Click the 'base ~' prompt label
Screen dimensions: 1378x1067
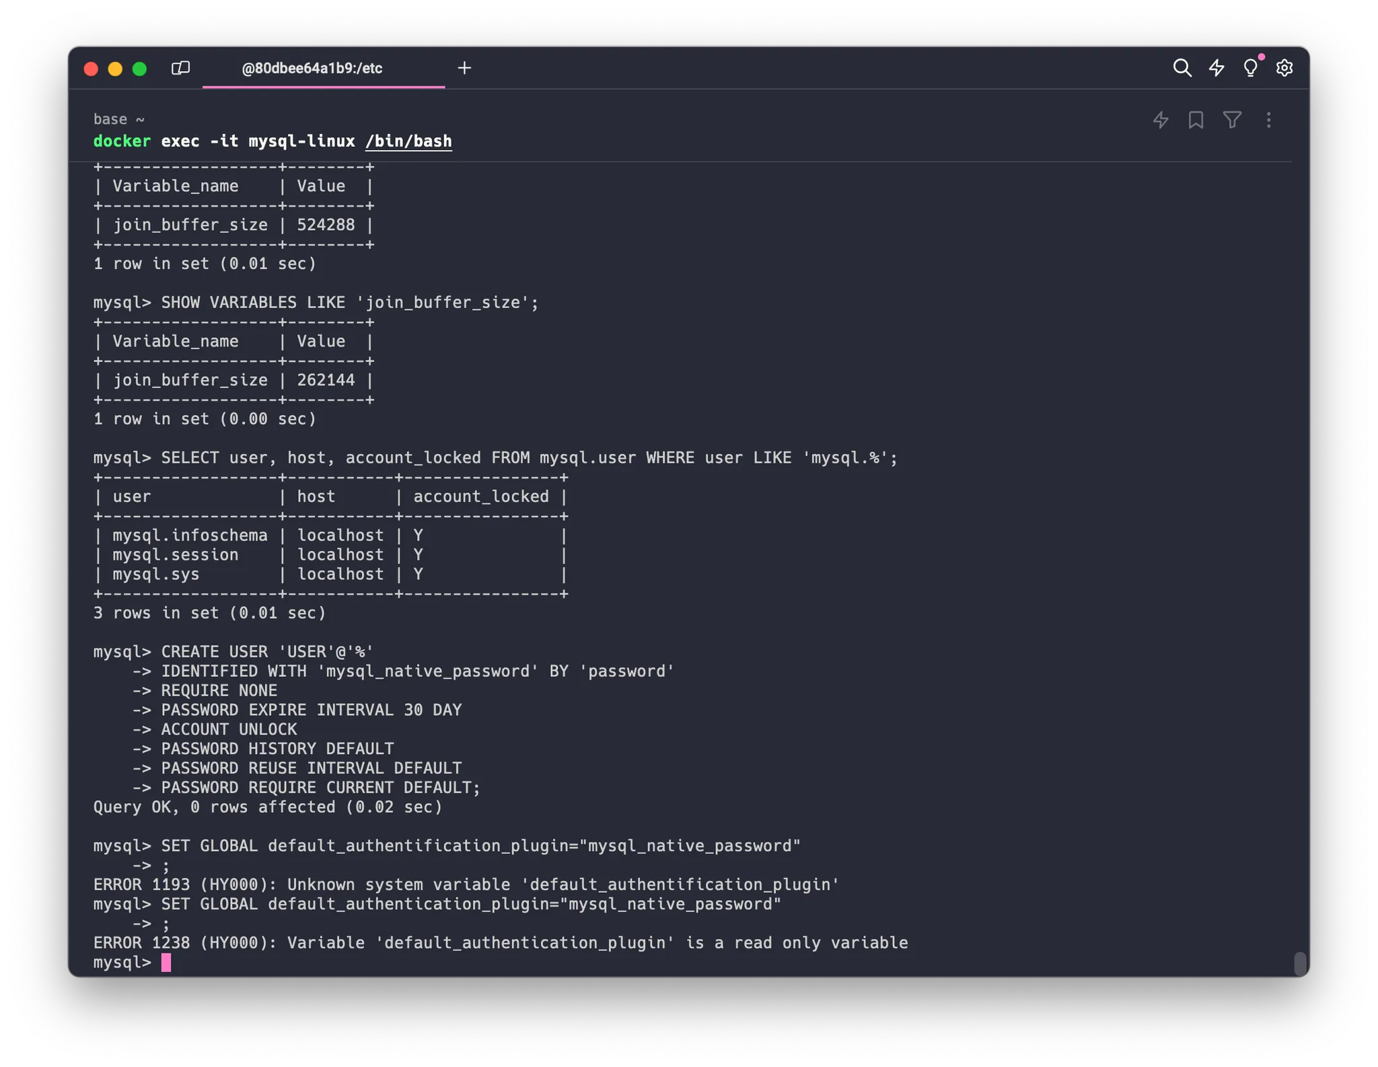click(x=118, y=119)
